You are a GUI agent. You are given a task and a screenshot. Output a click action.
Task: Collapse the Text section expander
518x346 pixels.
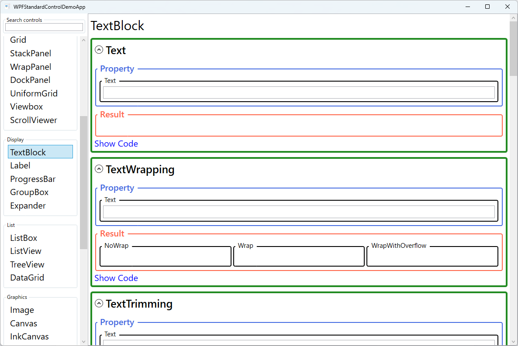point(99,50)
